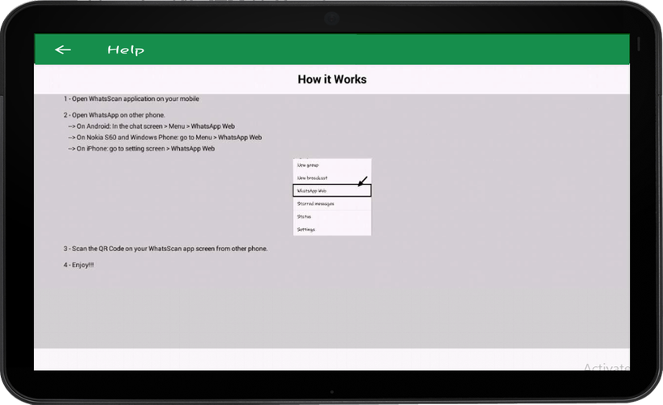The height and width of the screenshot is (405, 663).
Task: Click the 'On Nokia S60 and Windows Phone' line
Action: click(165, 138)
